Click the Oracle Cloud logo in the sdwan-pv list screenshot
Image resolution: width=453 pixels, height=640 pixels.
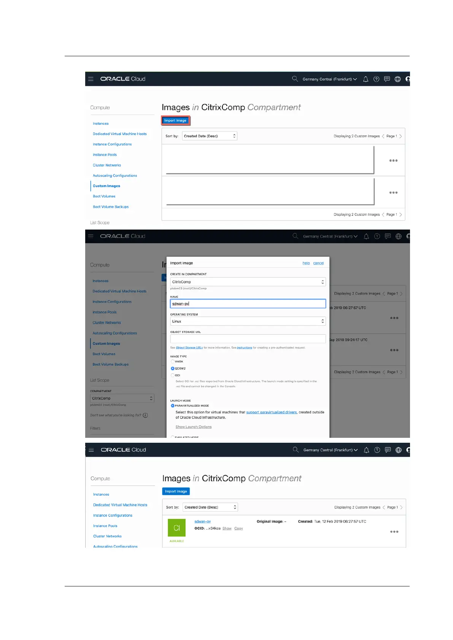(123, 450)
